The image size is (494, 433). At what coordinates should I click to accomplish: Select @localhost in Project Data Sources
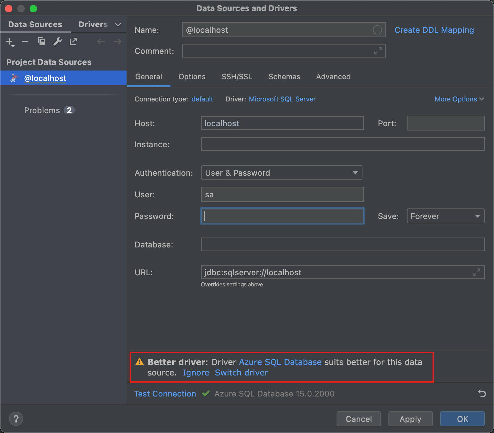coord(63,78)
